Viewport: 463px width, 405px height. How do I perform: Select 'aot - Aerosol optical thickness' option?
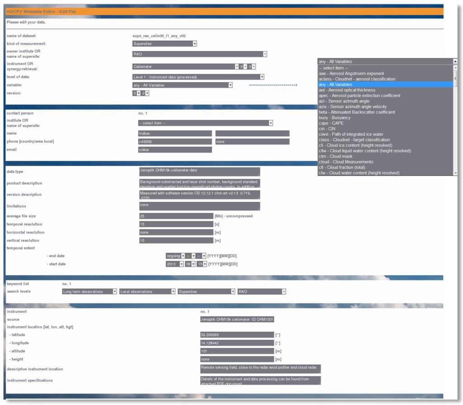[x=347, y=90]
